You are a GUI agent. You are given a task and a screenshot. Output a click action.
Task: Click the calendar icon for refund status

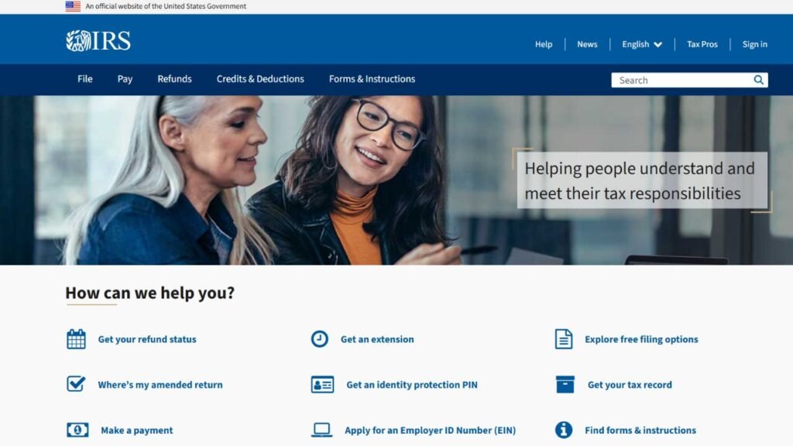[x=77, y=339]
